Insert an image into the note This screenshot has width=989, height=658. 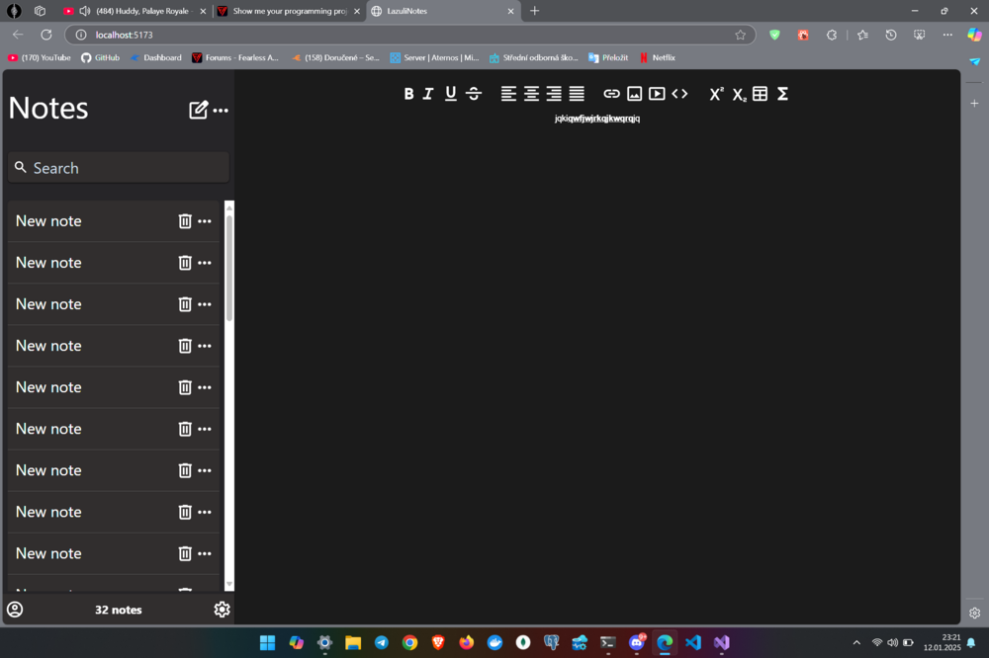click(x=635, y=94)
